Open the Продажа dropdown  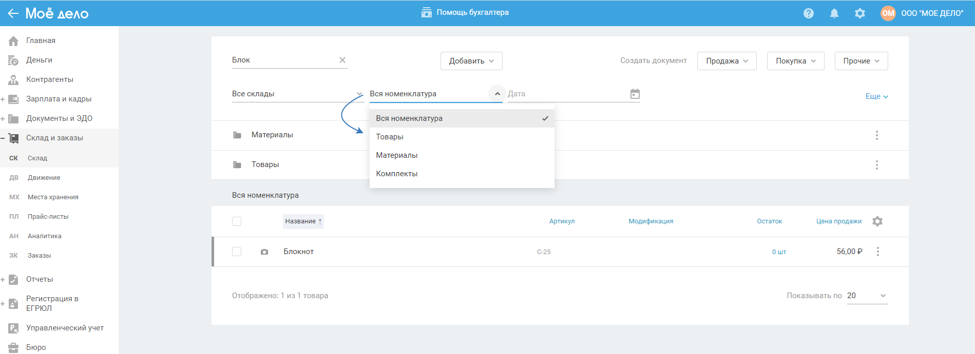click(727, 61)
